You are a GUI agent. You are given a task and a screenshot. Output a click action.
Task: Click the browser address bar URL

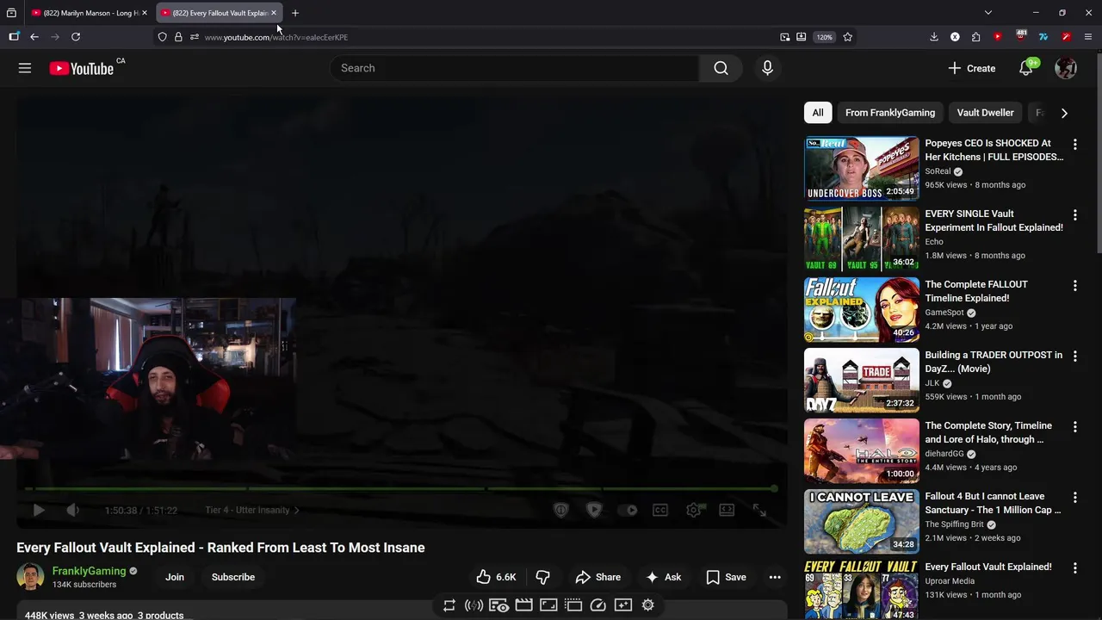click(x=276, y=37)
